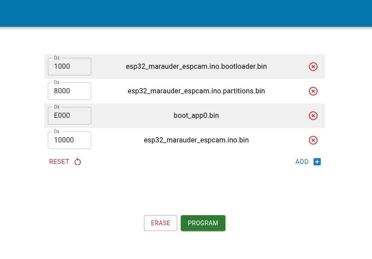Delete the boot_app0.bin row

(313, 116)
